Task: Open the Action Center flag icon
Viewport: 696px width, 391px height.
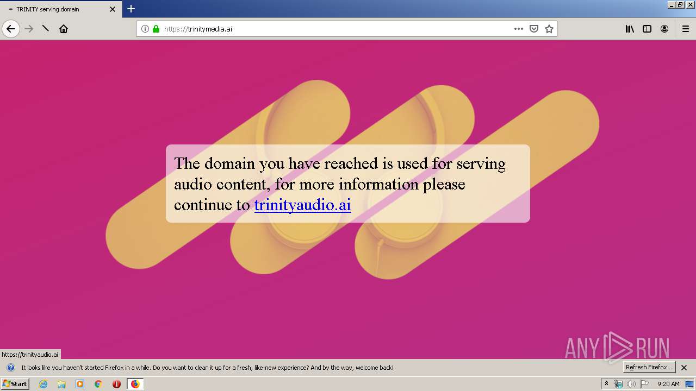Action: pos(644,384)
